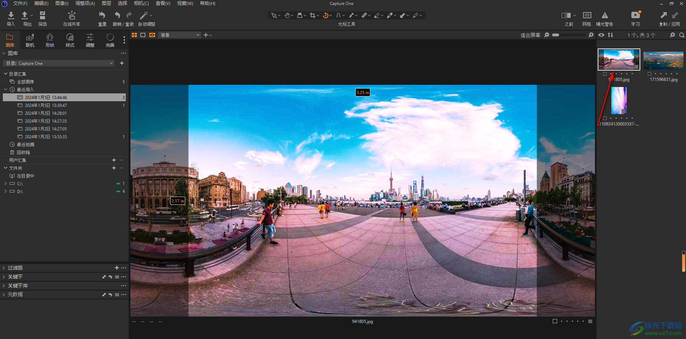This screenshot has width=686, height=339.
Task: Enable Exposure Warning (曝光警告) triangle
Action: (x=605, y=16)
